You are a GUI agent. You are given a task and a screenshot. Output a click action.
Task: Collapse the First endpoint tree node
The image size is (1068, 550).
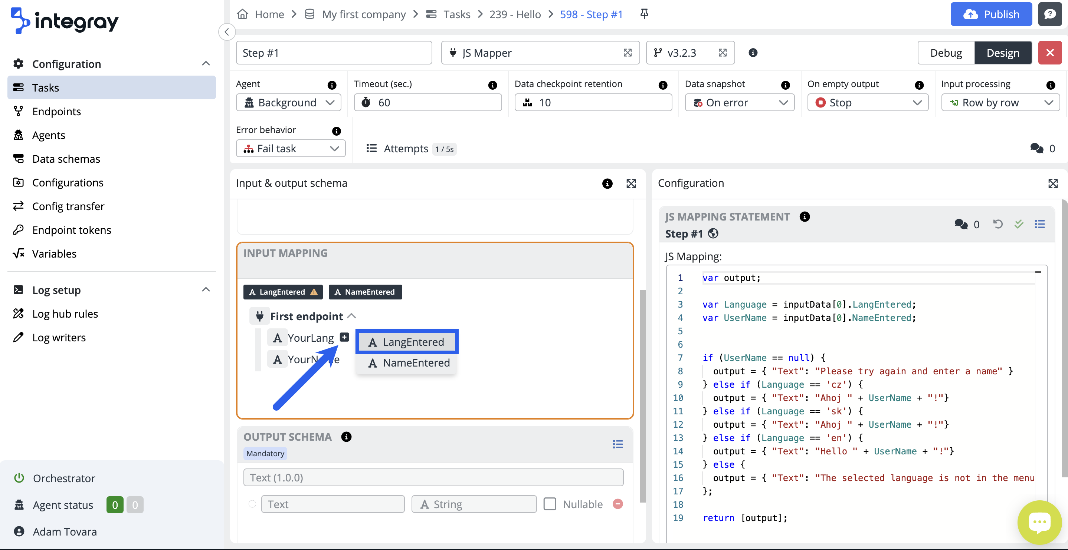click(351, 316)
